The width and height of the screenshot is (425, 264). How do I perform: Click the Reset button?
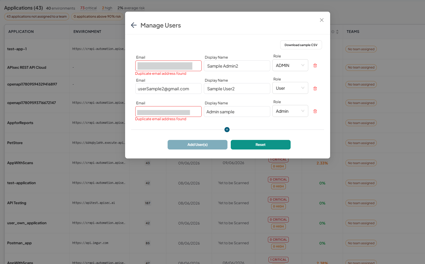(261, 145)
